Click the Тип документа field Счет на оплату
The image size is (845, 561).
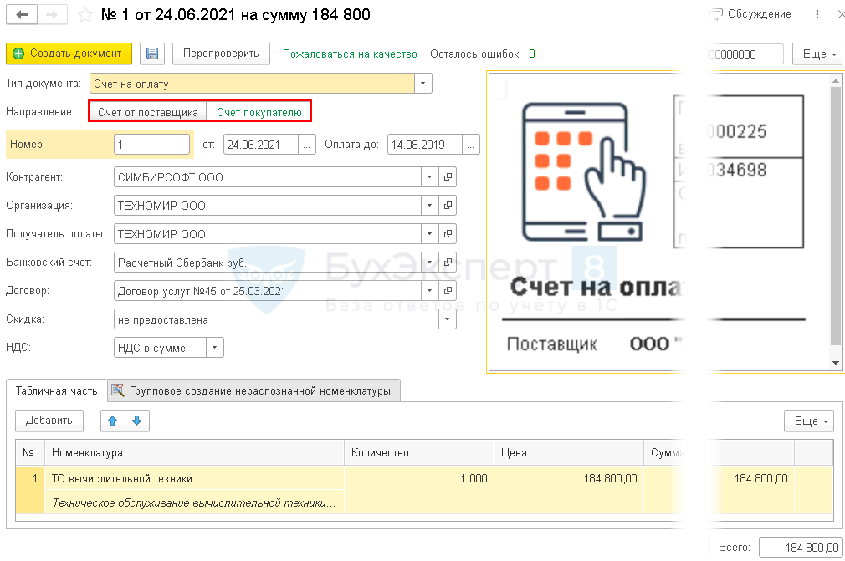[252, 84]
